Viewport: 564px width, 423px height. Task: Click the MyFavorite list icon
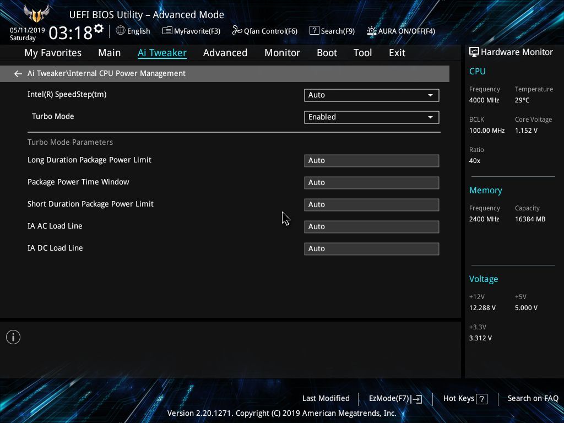[167, 31]
